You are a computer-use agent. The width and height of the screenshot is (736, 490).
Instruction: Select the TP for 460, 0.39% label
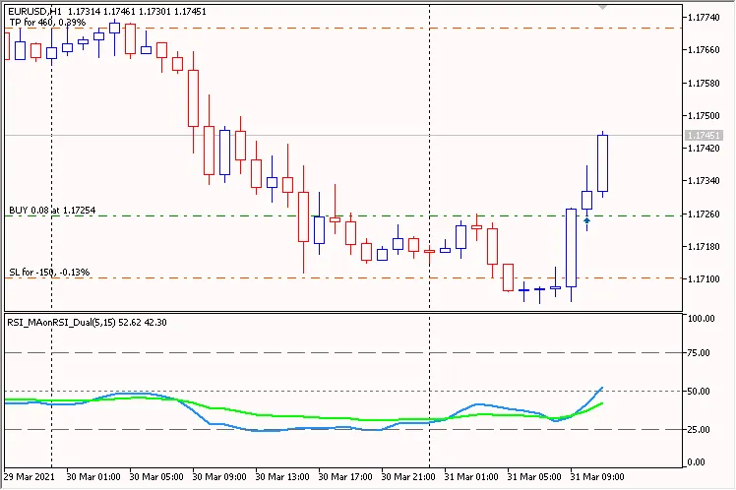click(x=47, y=22)
